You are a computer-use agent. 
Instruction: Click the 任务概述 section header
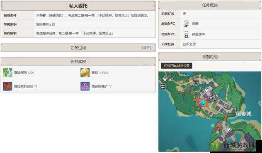coord(210,5)
